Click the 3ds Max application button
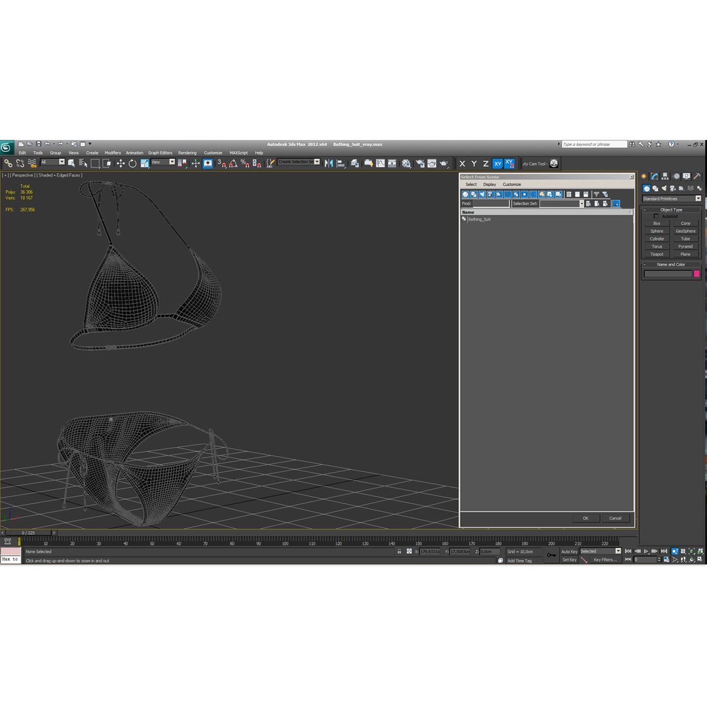The height and width of the screenshot is (707, 707). 7,147
